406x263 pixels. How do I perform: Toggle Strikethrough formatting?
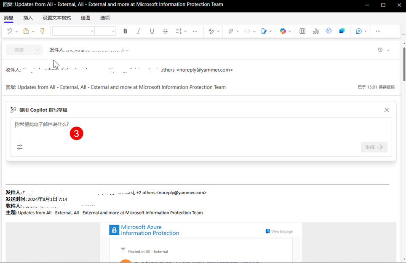(x=165, y=31)
